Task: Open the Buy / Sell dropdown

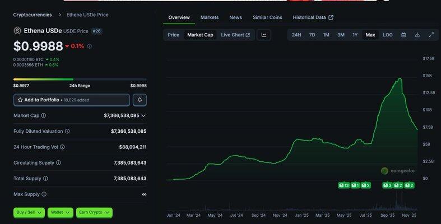Action: [x=29, y=213]
